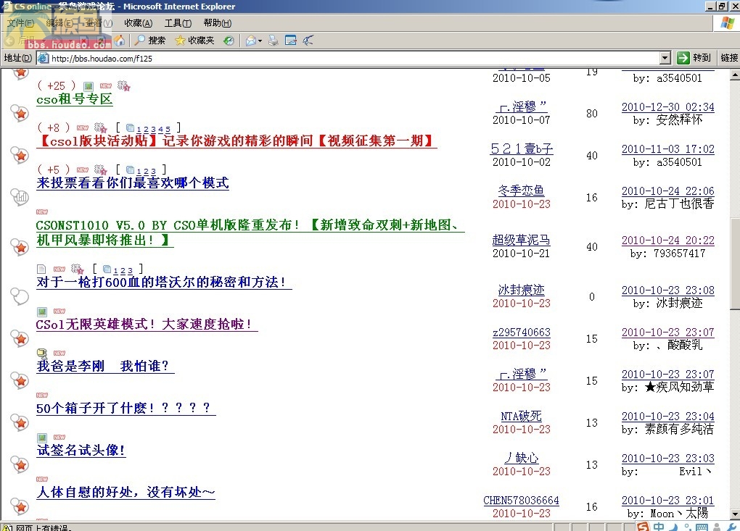Viewport: 740px width, 531px height.
Task: Open author 超级草泥马 profile
Action: coord(521,240)
